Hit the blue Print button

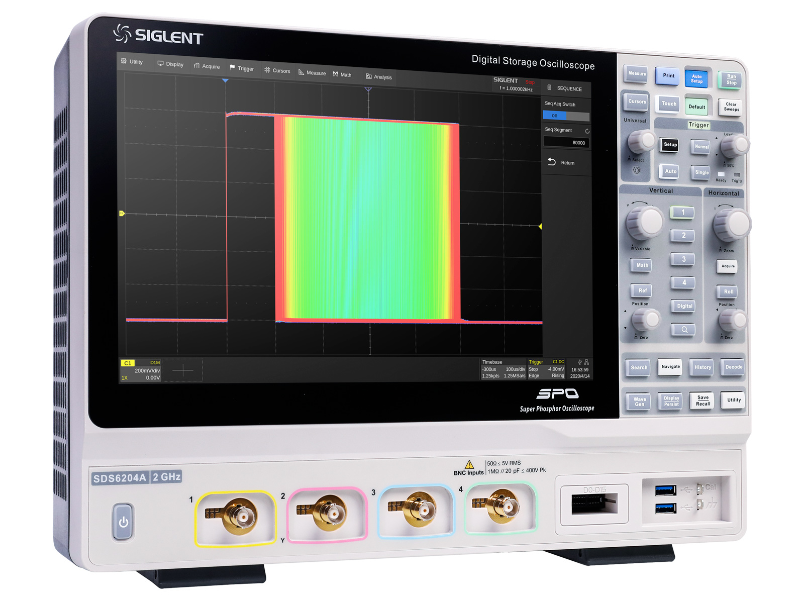tap(668, 76)
